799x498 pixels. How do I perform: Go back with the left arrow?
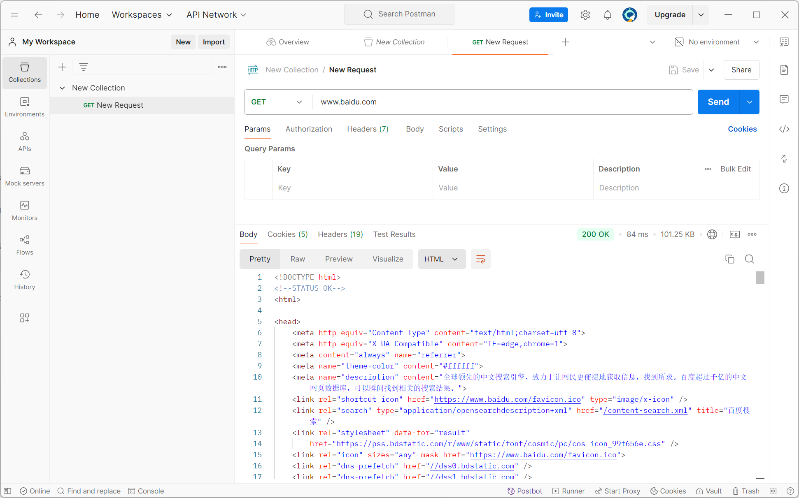click(x=38, y=15)
